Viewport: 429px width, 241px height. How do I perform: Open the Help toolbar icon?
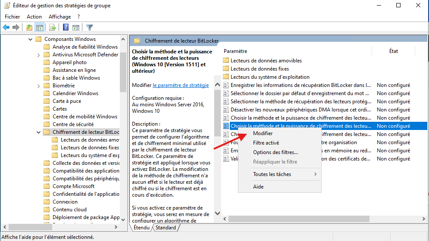[66, 27]
